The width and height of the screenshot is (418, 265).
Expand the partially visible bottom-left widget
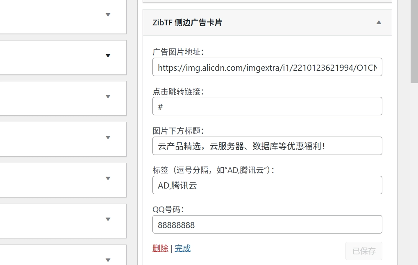(108, 259)
